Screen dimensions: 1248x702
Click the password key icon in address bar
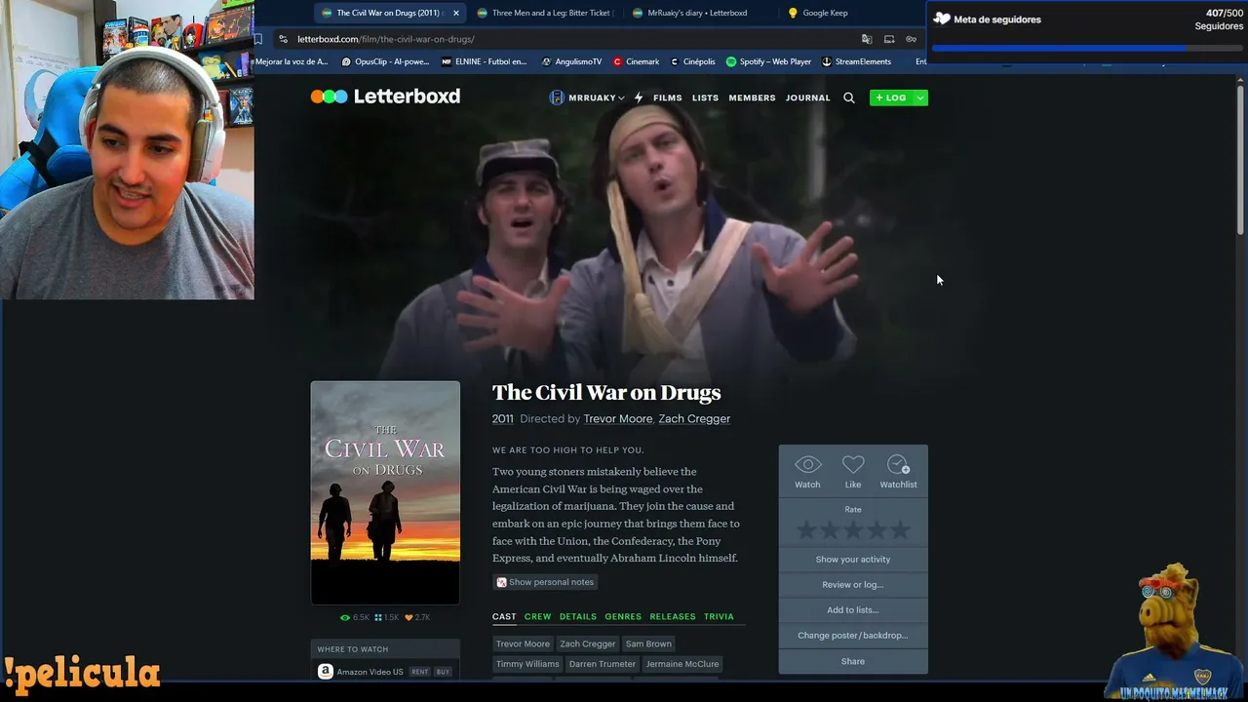[x=912, y=39]
